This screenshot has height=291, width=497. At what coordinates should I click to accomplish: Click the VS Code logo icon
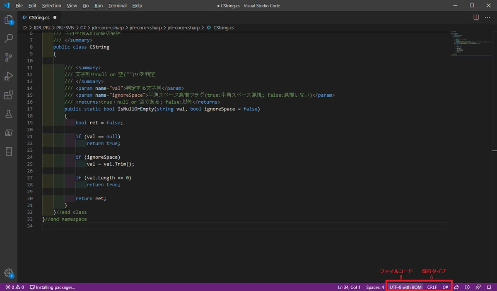click(6, 5)
